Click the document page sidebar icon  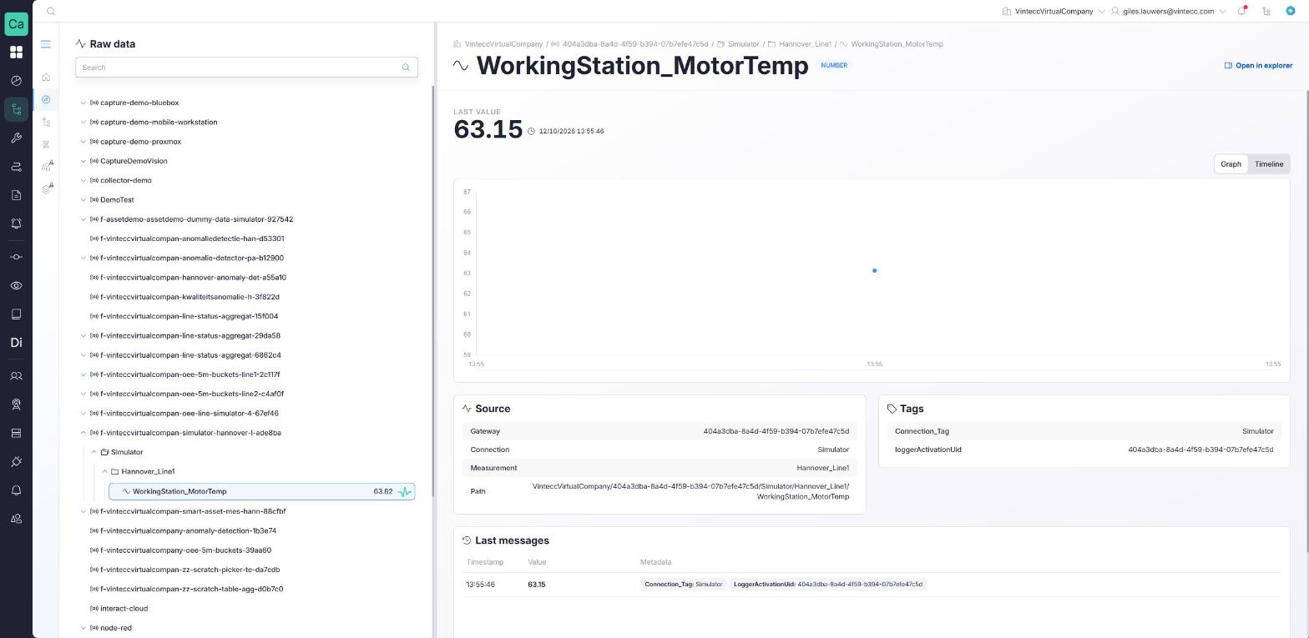tap(16, 195)
